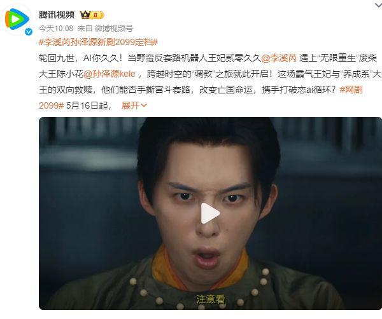Open the 腾讯视频 account name link
The image size is (382, 319).
[57, 15]
